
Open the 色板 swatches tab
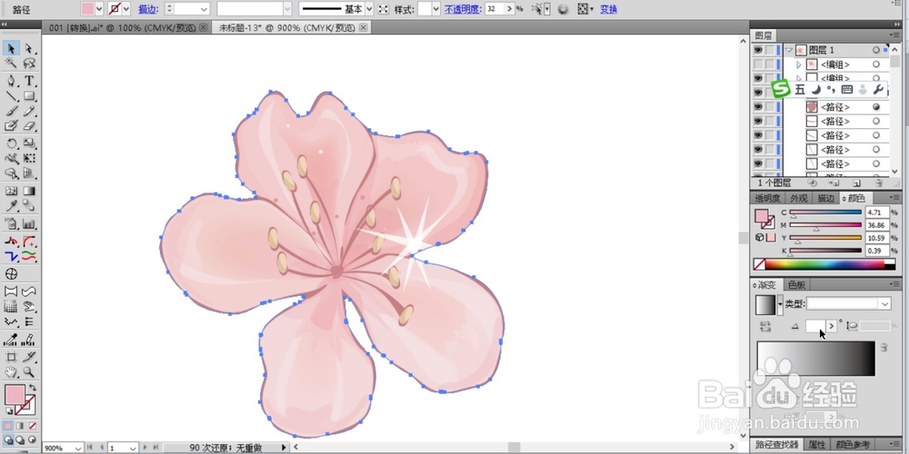coord(796,285)
